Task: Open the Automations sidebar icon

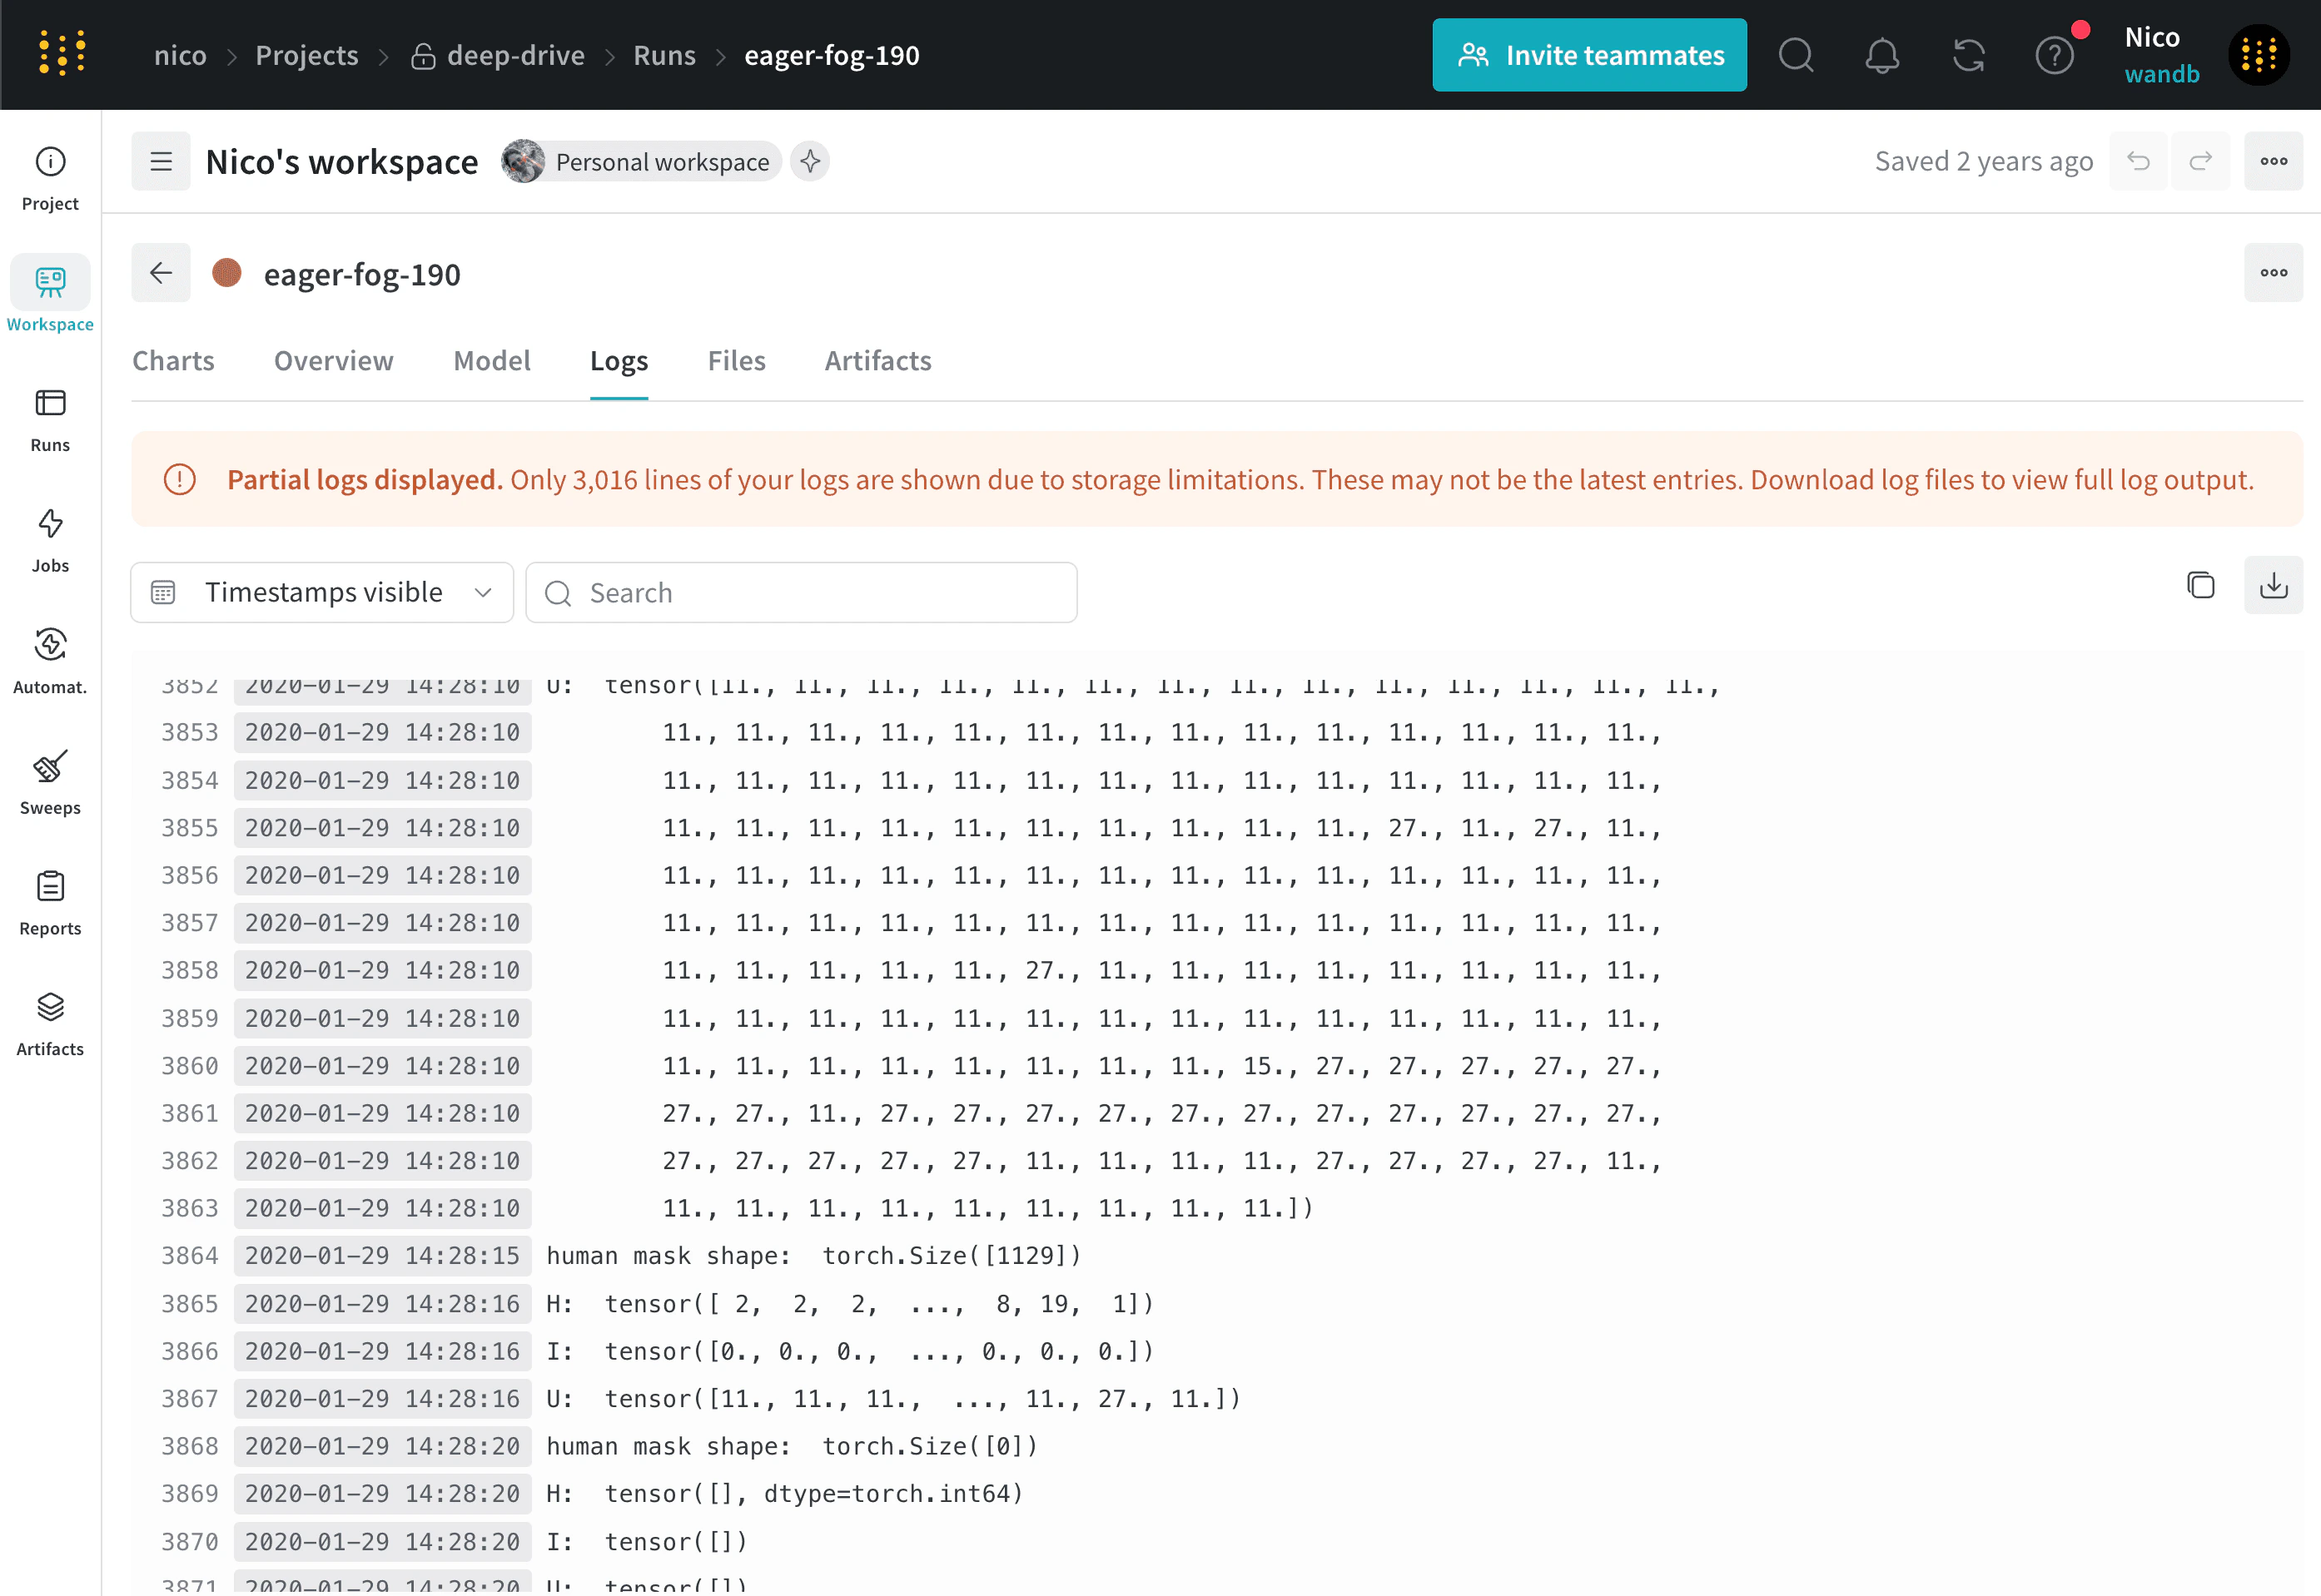Action: pos(50,661)
